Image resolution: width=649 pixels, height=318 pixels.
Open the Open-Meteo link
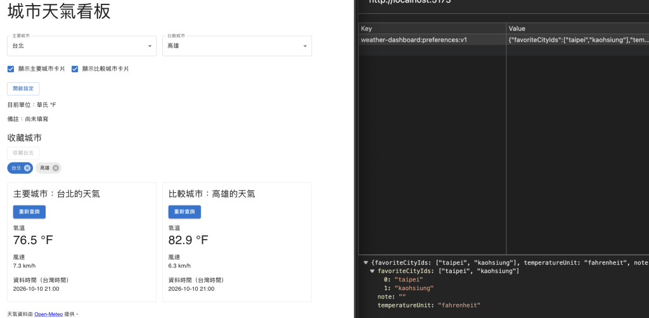pyautogui.click(x=48, y=314)
